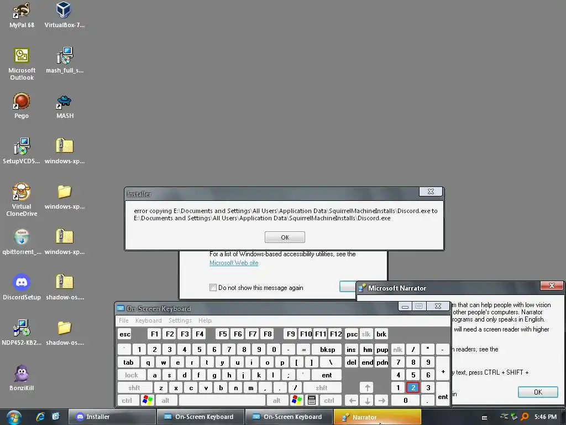This screenshot has height=425, width=566.
Task: Click OK in Microsoft Narrator dialog
Action: [x=538, y=392]
